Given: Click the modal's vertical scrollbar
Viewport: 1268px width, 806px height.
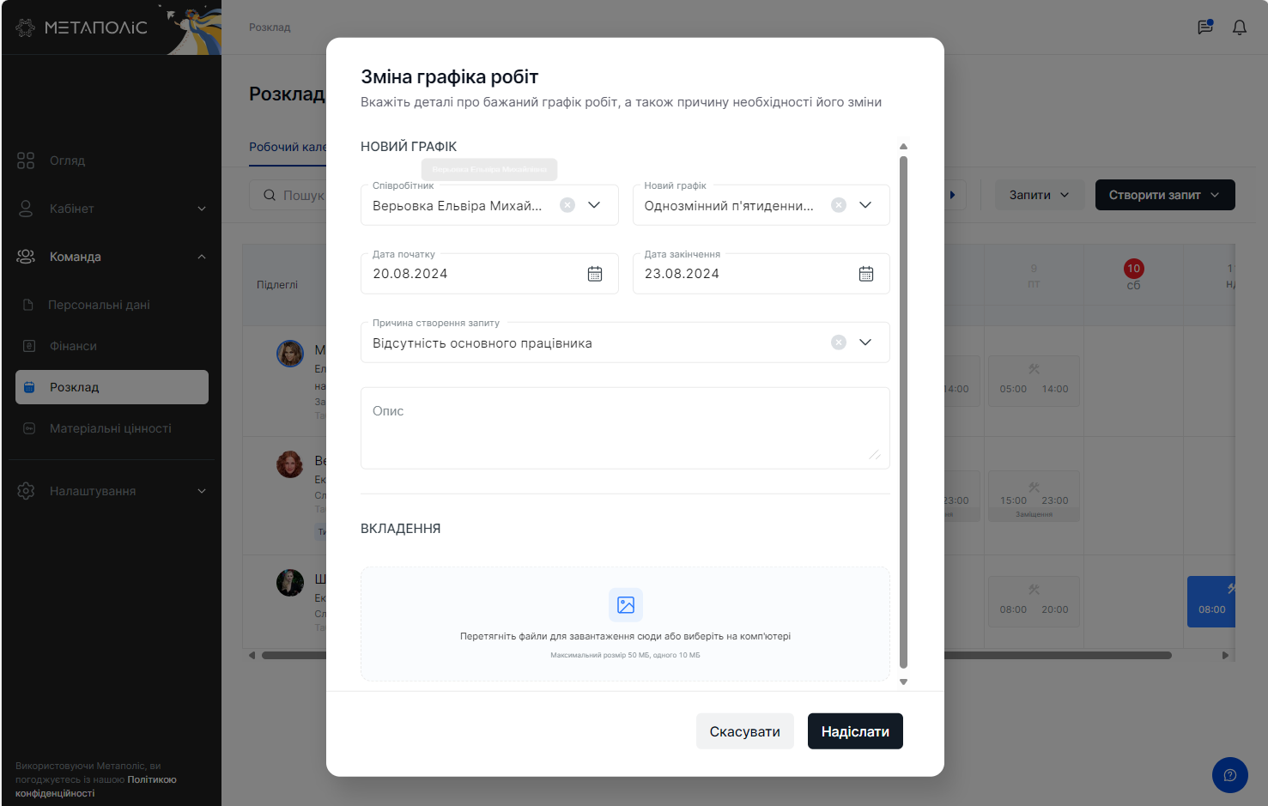Looking at the screenshot, I should click(903, 412).
